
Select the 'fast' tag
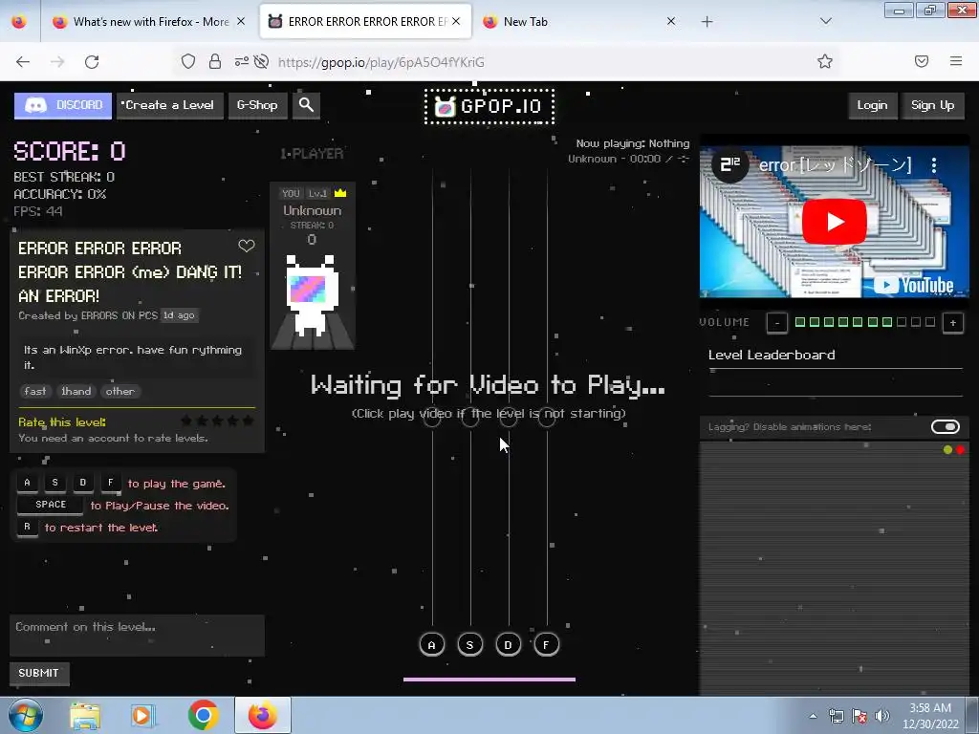[x=35, y=391]
